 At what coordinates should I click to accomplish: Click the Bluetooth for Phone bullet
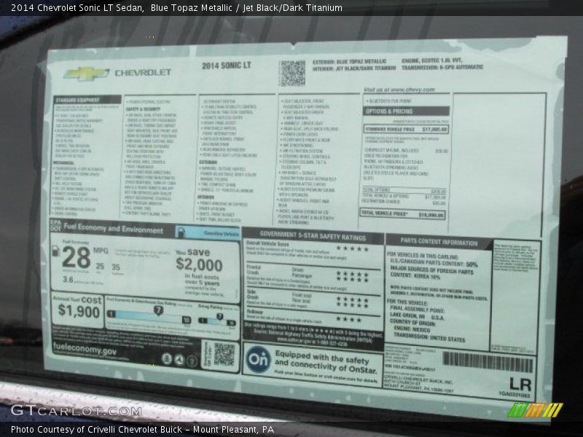[388, 101]
